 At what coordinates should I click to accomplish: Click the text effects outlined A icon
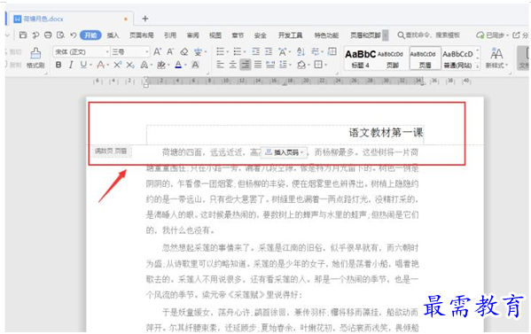pyautogui.click(x=144, y=65)
